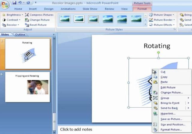
Task: Select the Flipping and Rotating slide thumbnail
Action: click(x=27, y=87)
